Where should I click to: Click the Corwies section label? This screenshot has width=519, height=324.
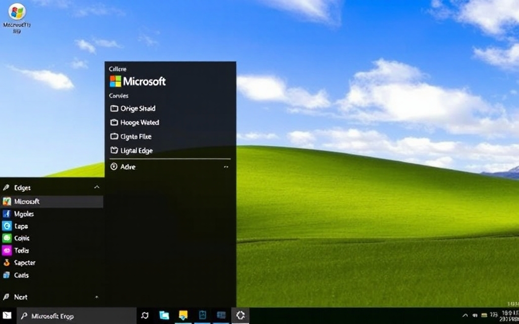(119, 96)
